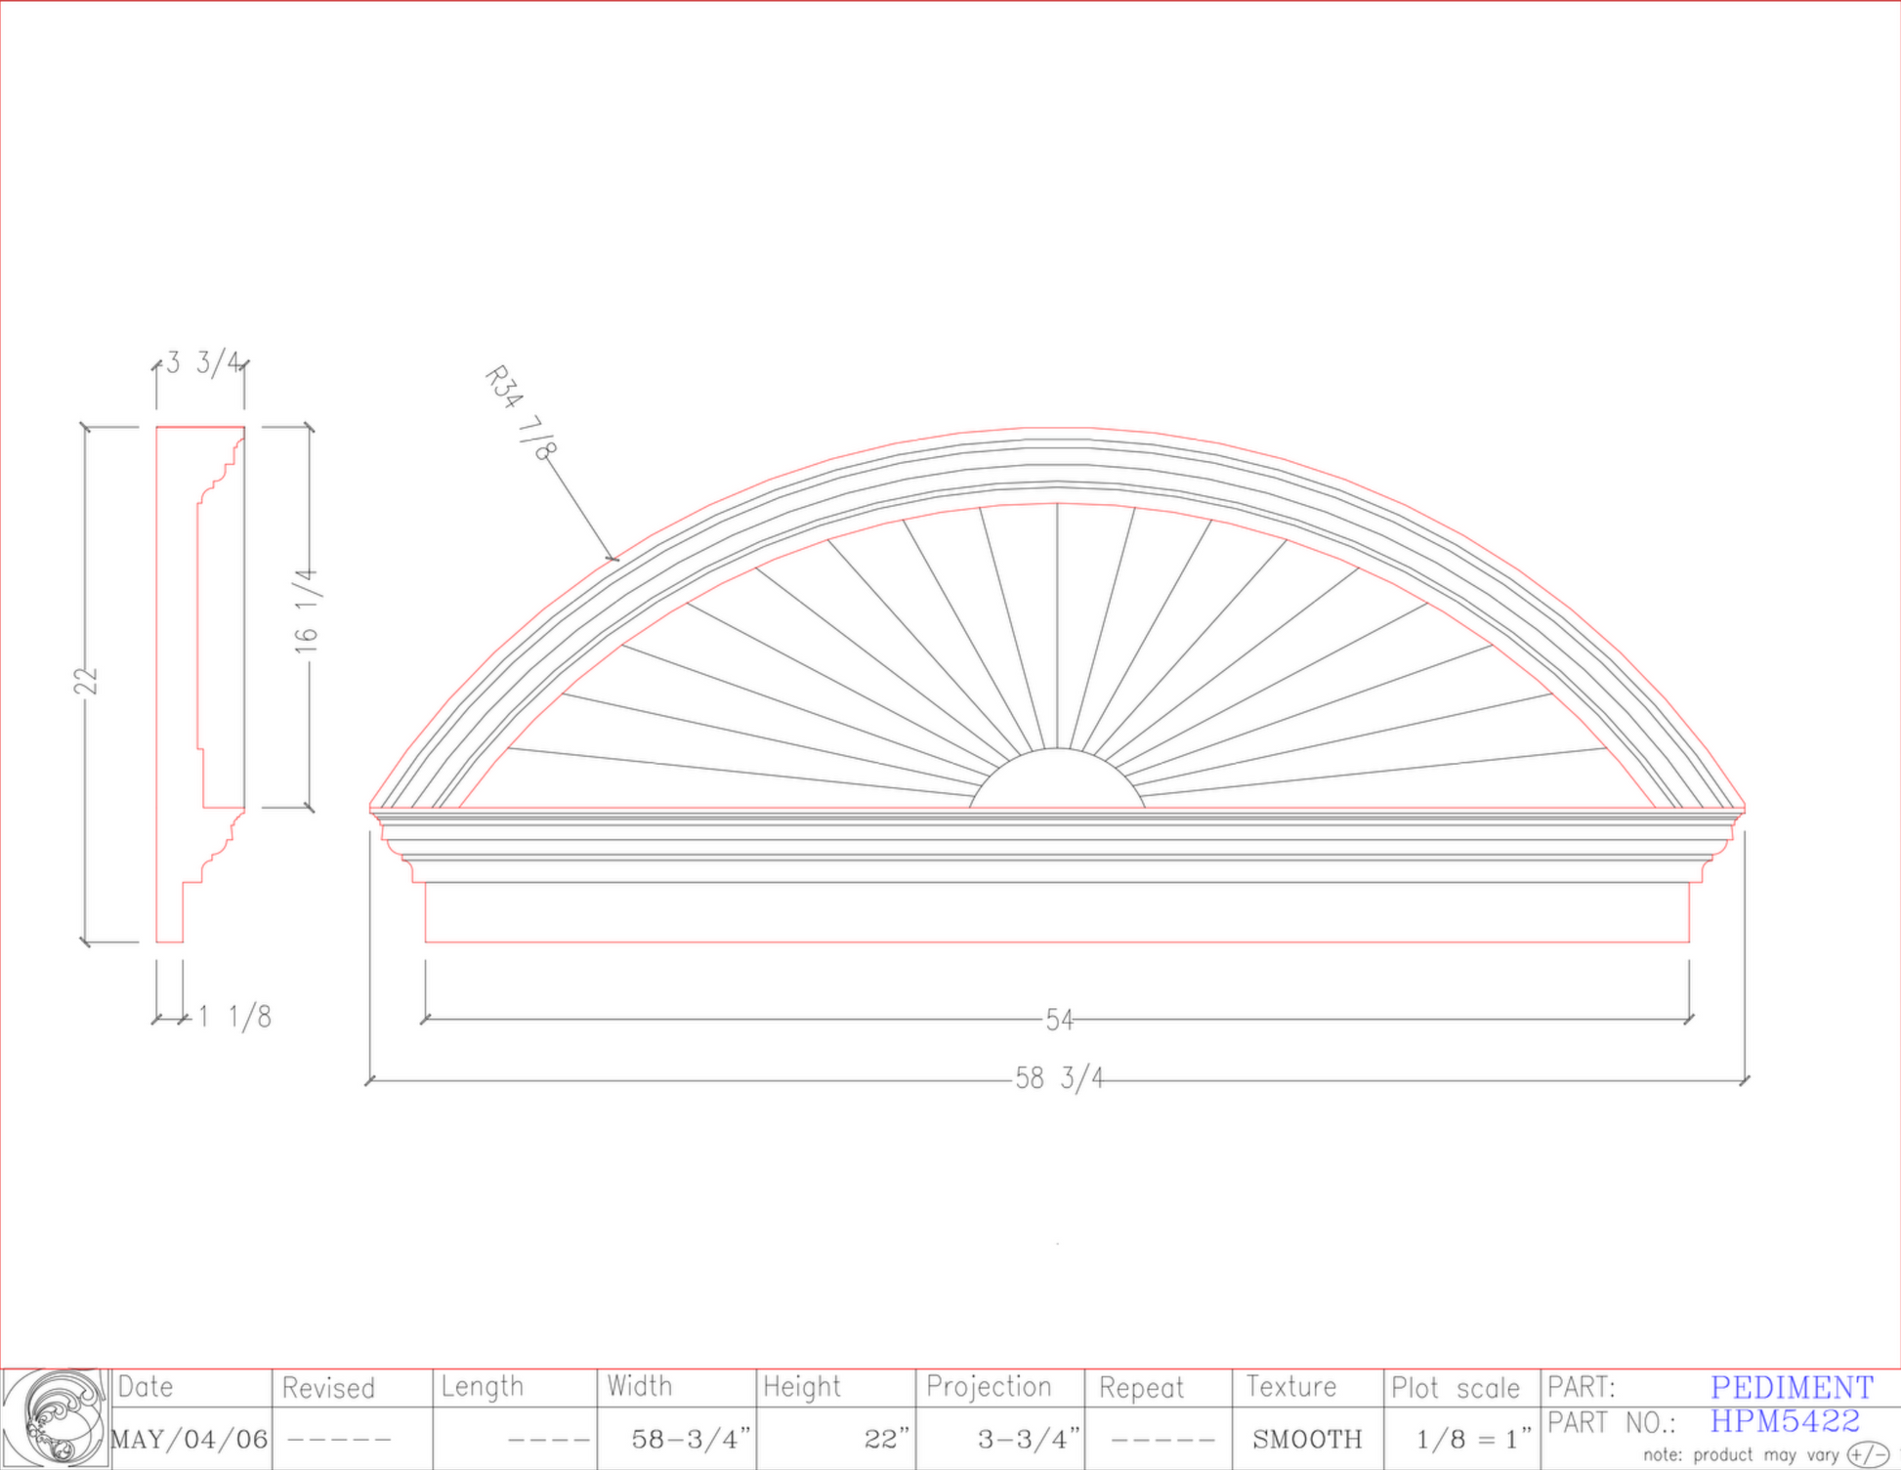This screenshot has height=1470, width=1901.
Task: Click the center vertical ray of the sunburst
Action: (x=1057, y=625)
